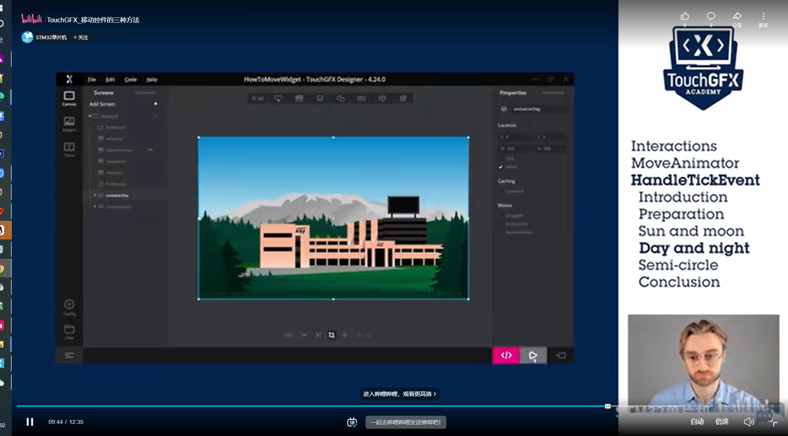This screenshot has height=436, width=788.
Task: Open the STM32单片机 uploader avatar
Action: (x=27, y=37)
